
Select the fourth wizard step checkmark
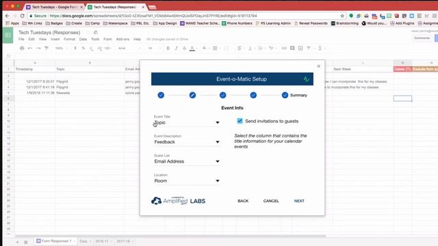coord(253,95)
